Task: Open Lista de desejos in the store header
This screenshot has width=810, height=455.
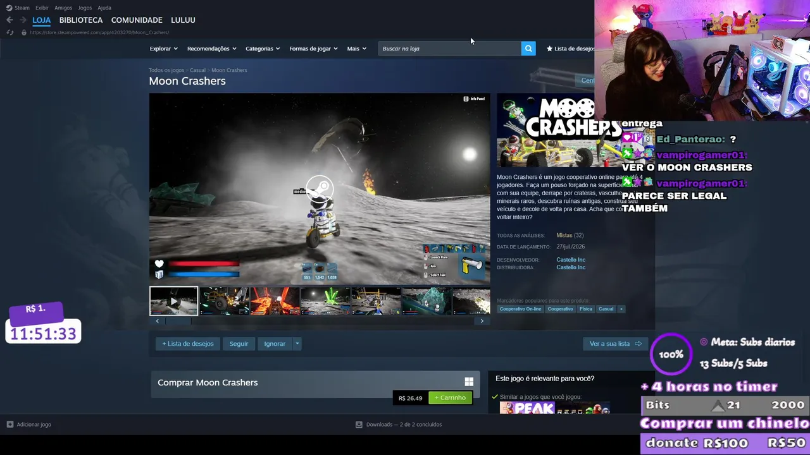Action: [571, 49]
